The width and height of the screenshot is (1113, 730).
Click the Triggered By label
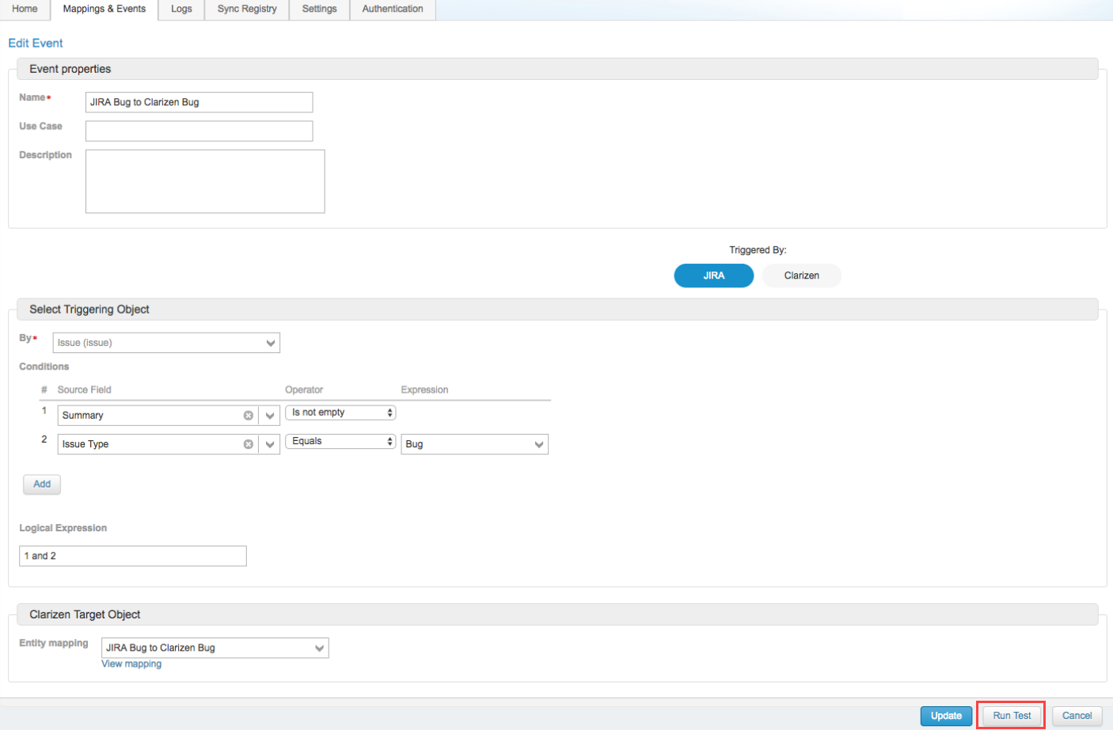[x=758, y=250]
